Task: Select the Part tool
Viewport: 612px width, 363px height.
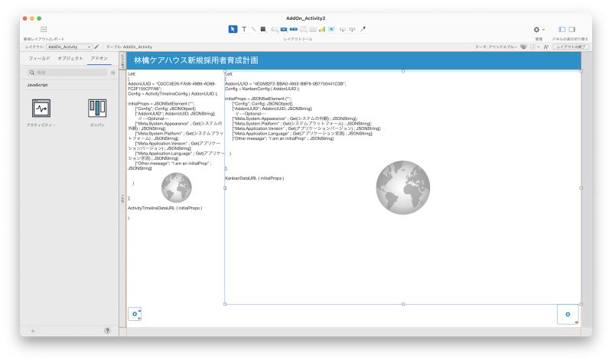Action: 352,29
